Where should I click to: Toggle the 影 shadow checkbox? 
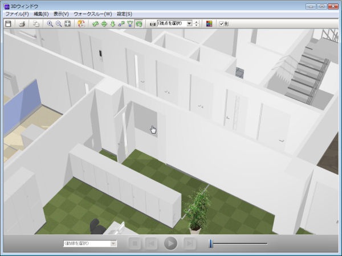[222, 24]
